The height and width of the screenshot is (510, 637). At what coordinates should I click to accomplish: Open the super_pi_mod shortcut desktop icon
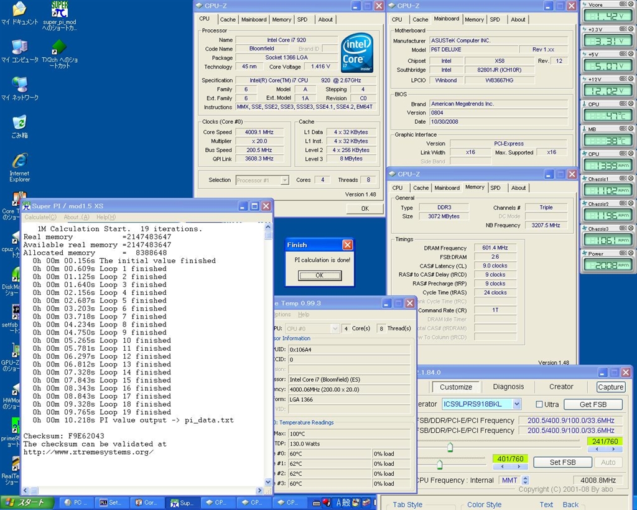[60, 10]
